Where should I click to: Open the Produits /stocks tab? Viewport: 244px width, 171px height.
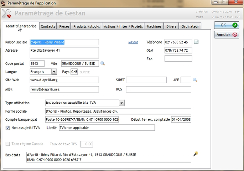tap(87, 26)
